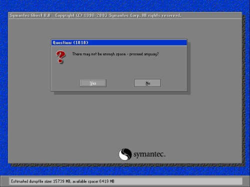Image resolution: width=250 pixels, height=187 pixels.
Task: Click the Question dialog blue title bar
Action: pos(119,42)
